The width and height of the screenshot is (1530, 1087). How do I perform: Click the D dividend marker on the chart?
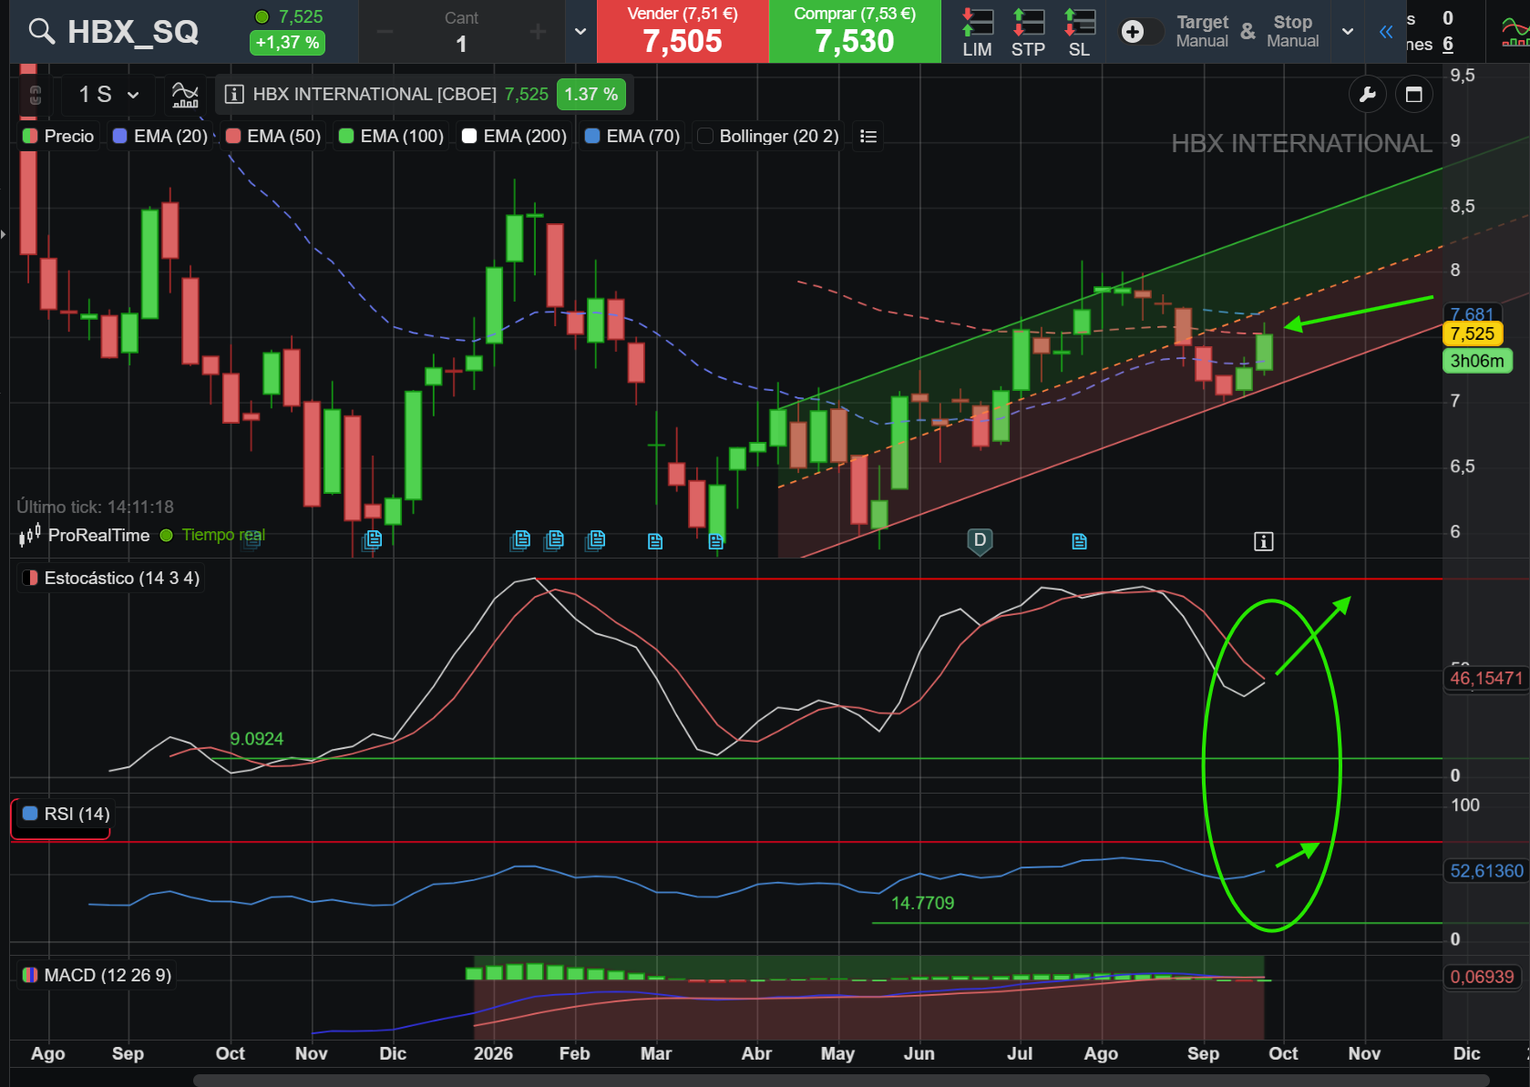[x=980, y=540]
